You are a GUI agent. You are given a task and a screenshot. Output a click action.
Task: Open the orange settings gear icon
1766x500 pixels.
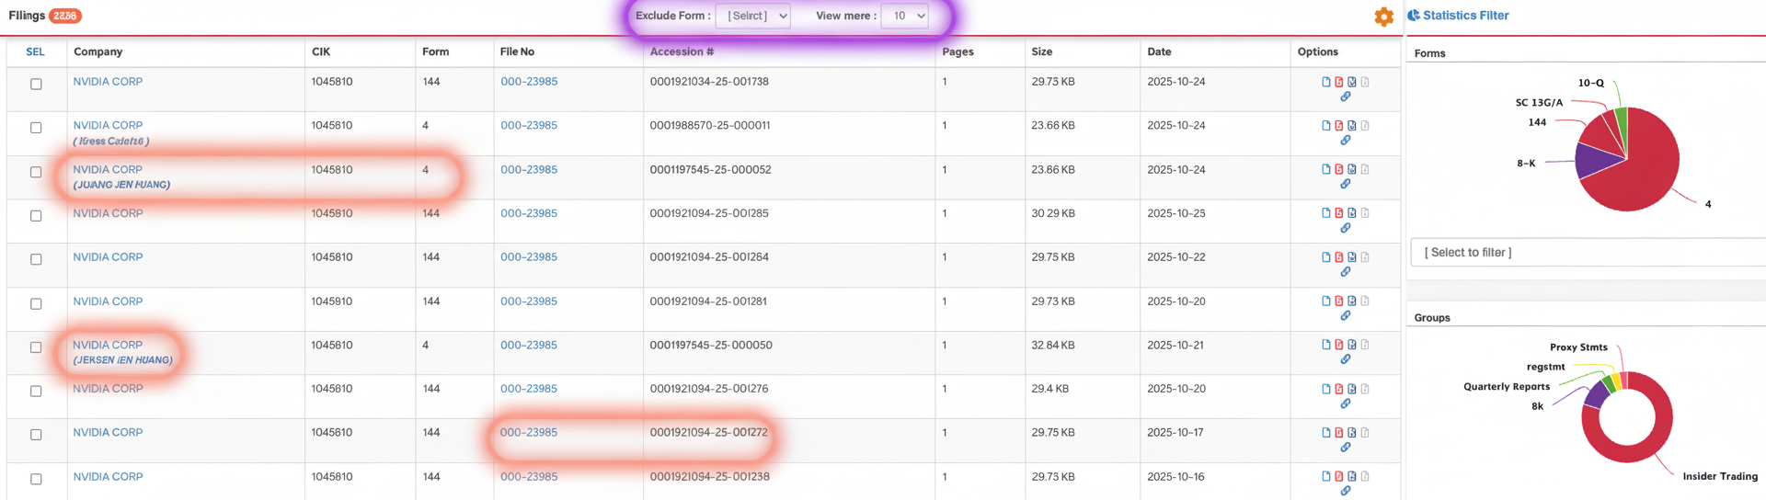click(1383, 17)
